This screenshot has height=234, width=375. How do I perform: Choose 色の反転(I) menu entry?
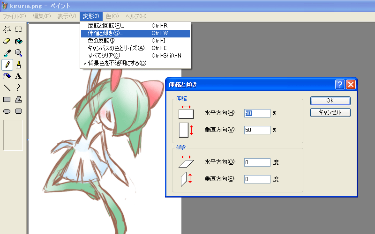(135, 41)
